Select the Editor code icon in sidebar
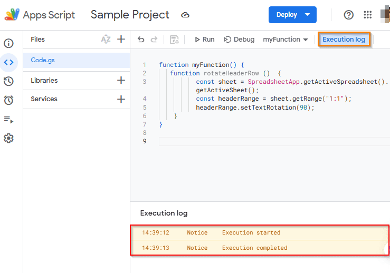The height and width of the screenshot is (273, 390). [x=8, y=62]
